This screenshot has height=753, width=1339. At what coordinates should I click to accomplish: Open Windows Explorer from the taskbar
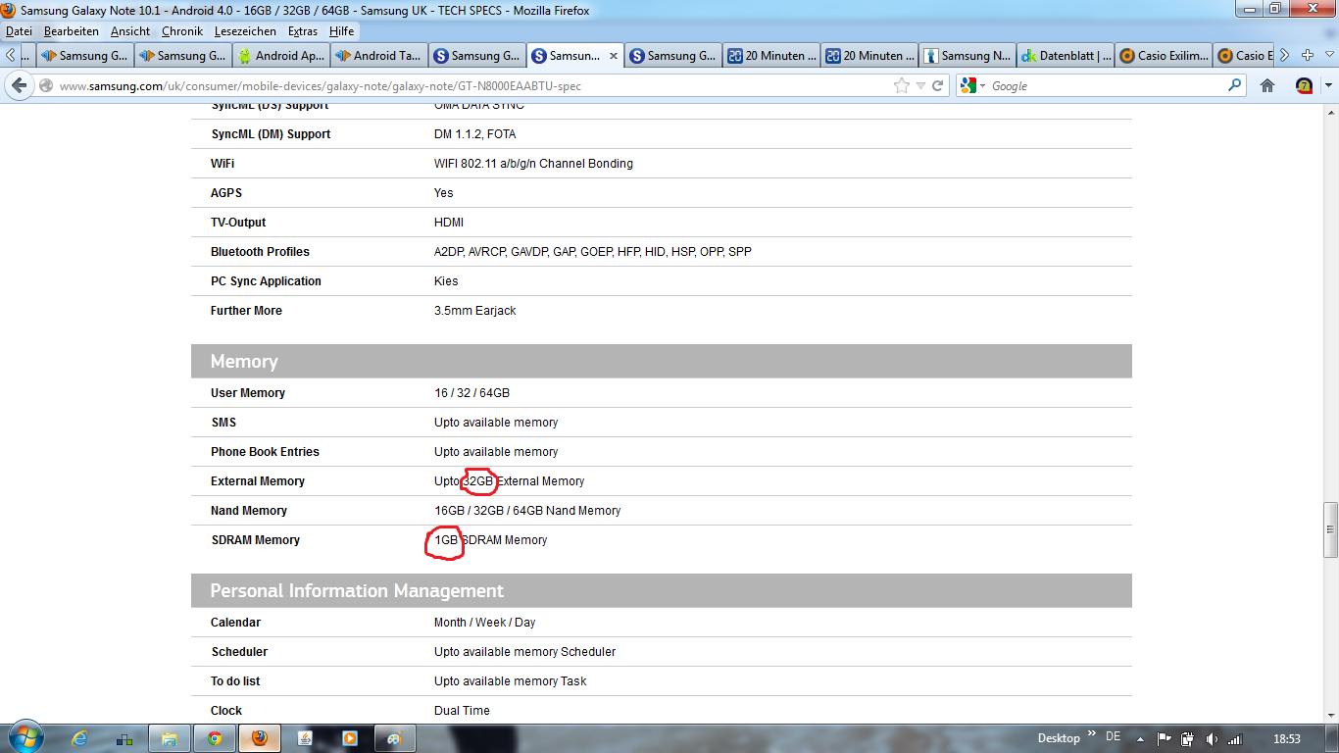[170, 738]
